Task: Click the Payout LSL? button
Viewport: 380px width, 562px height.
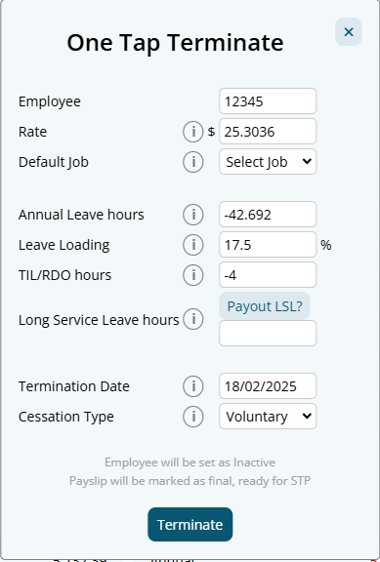Action: [265, 306]
